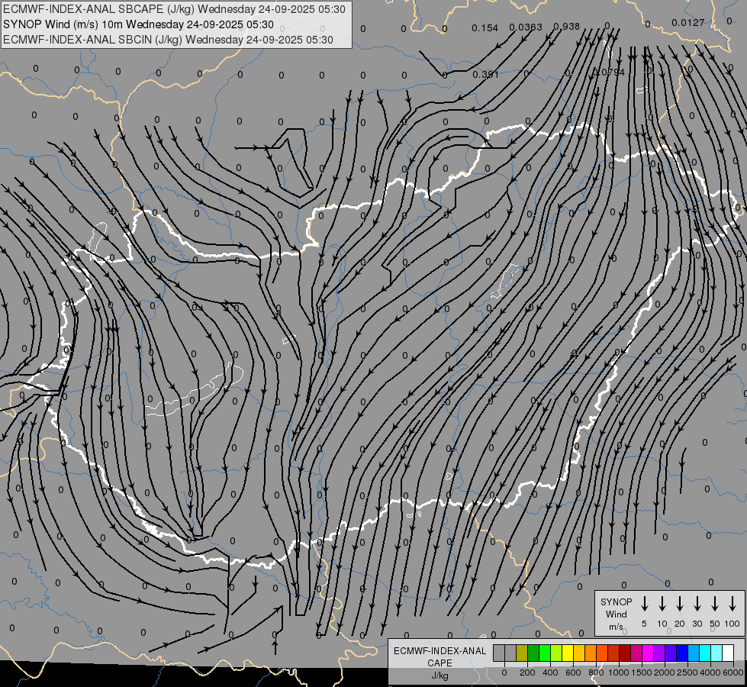Click the 200 tick label on color bar
The image size is (747, 687).
pos(527,672)
